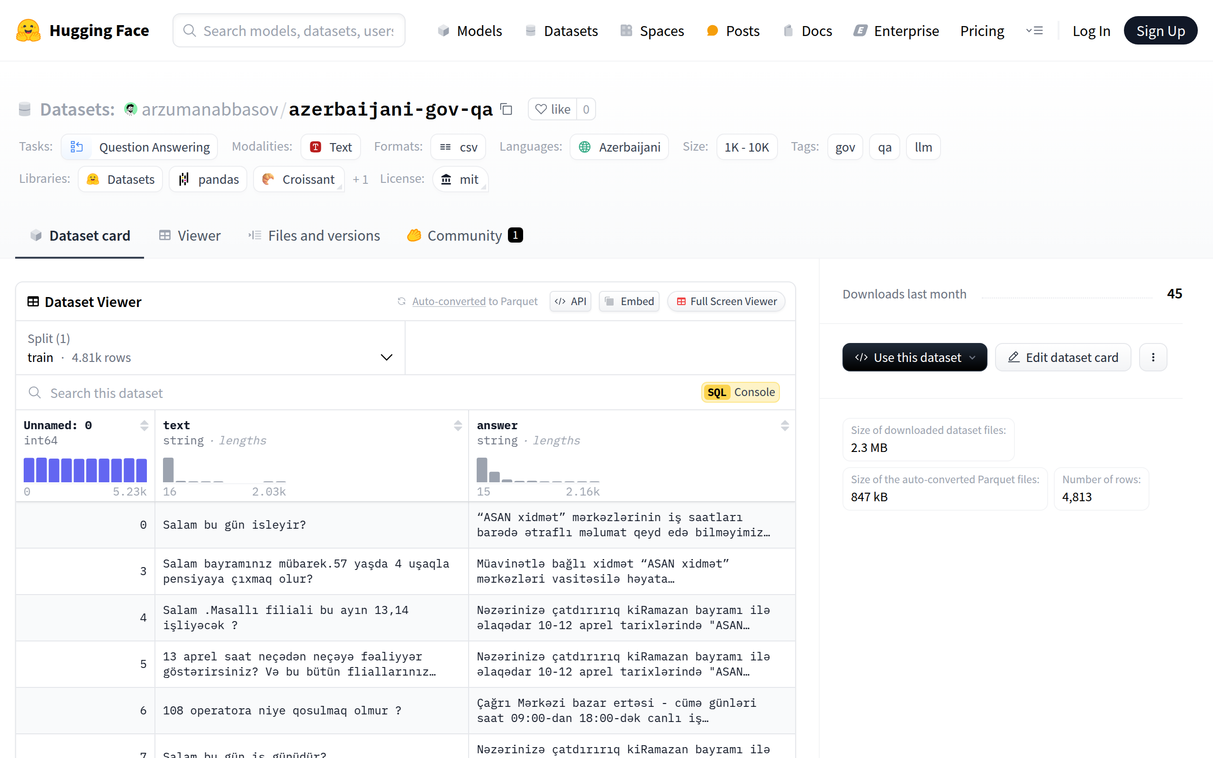Image resolution: width=1213 pixels, height=758 pixels.
Task: Open arzumanabbasov user avatar
Action: pos(131,109)
